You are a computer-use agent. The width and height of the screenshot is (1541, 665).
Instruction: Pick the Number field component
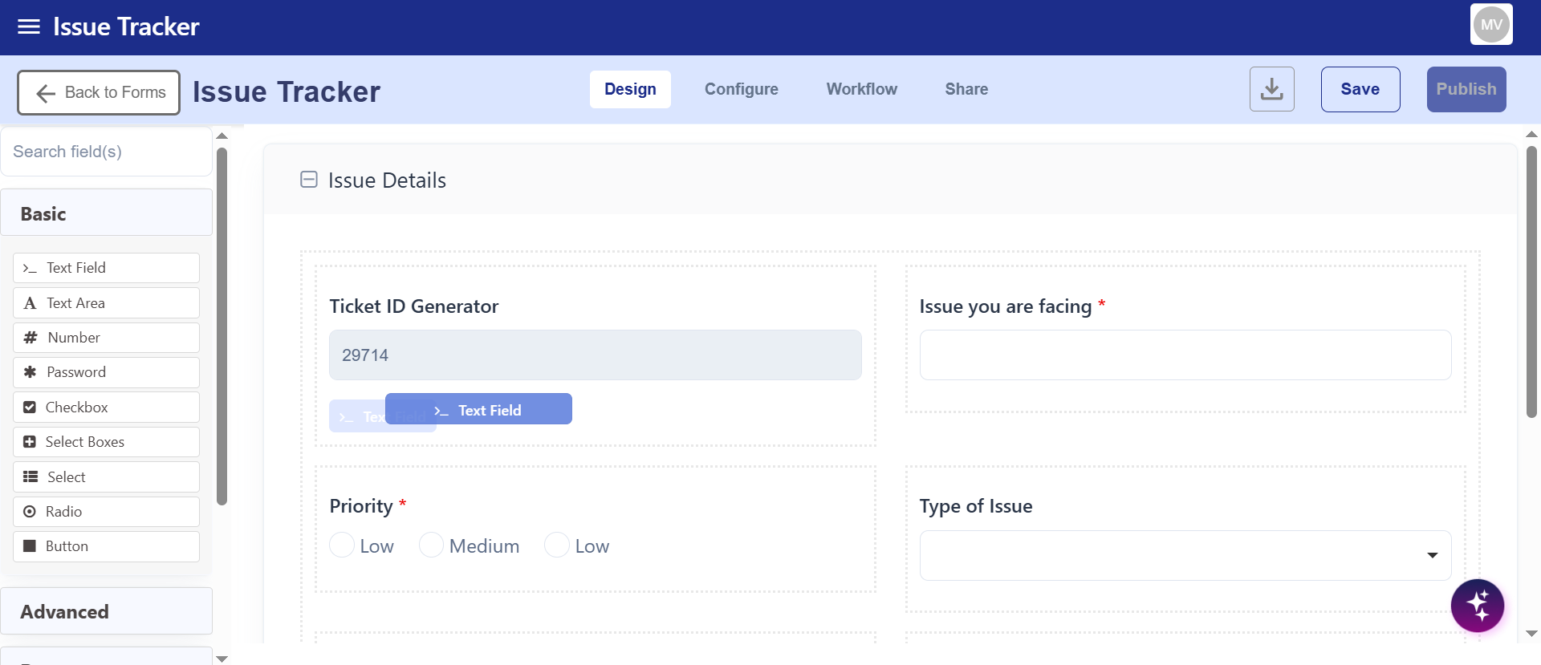106,338
